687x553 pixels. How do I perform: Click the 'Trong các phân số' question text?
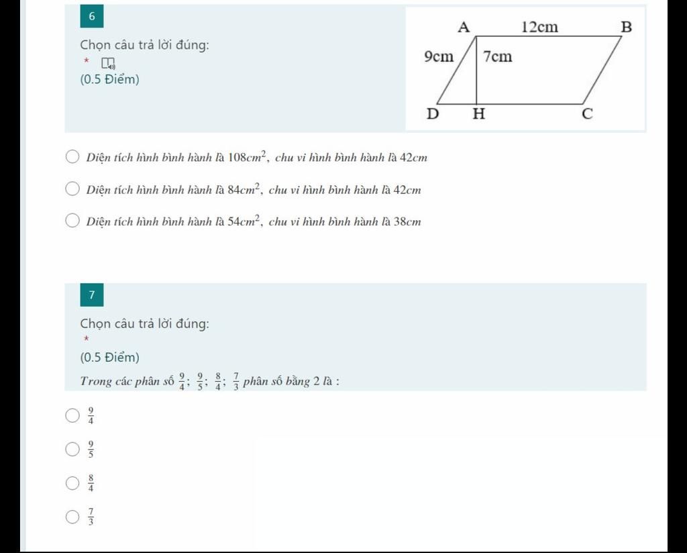click(x=127, y=381)
